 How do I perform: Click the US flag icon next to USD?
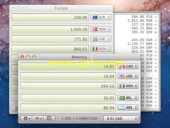tap(122, 76)
